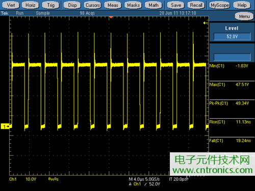255x191 pixels.
Task: Click the Sample acquisition mode label
Action: point(43,13)
